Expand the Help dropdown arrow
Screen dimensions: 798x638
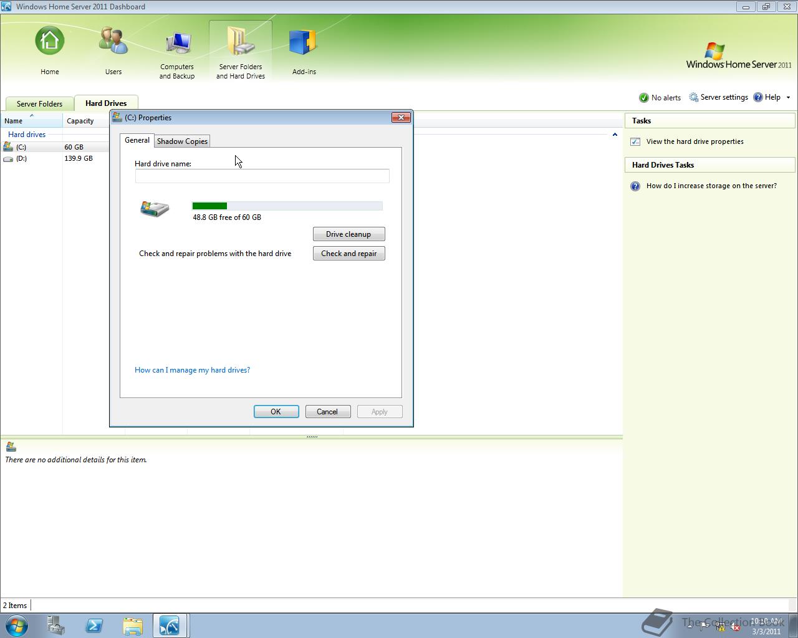pyautogui.click(x=788, y=98)
